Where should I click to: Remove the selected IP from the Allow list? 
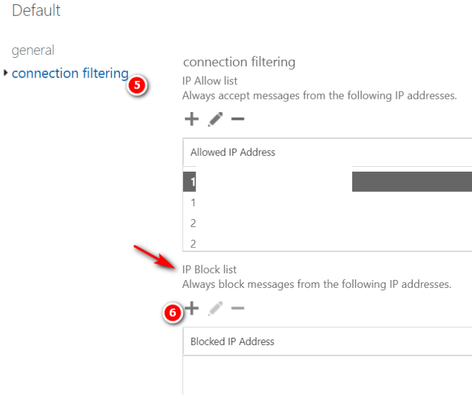[x=237, y=119]
